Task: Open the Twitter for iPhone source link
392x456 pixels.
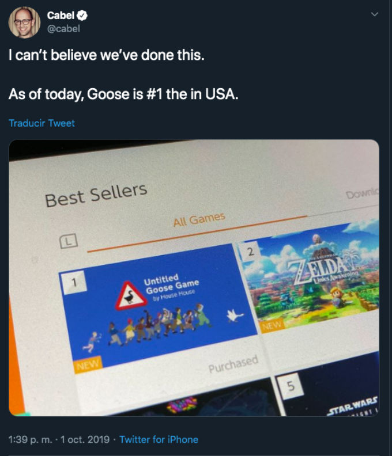Action: [159, 439]
